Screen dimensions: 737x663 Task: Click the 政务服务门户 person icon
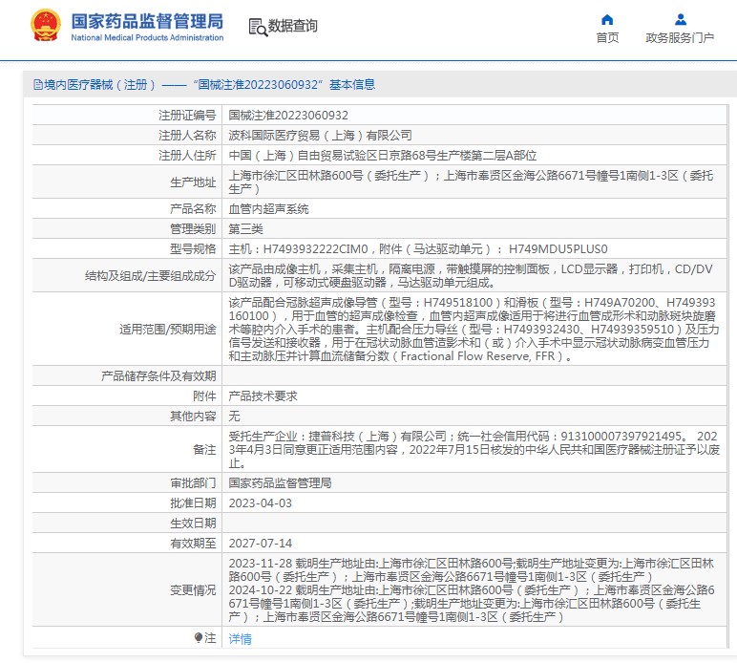tap(680, 19)
